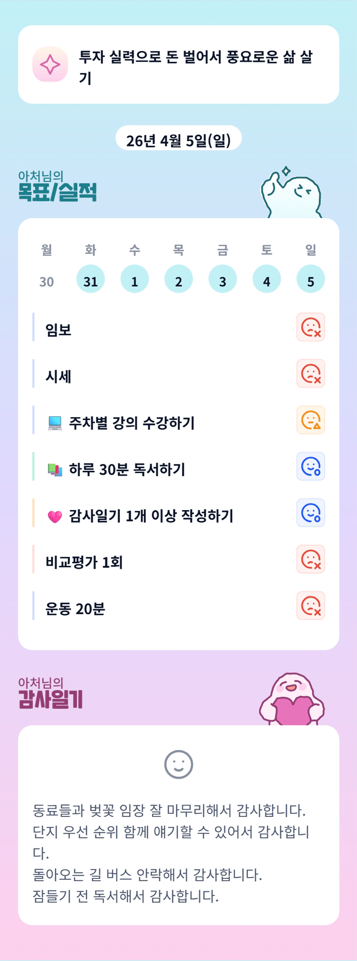Image resolution: width=357 pixels, height=961 pixels.
Task: Click the sad face status for 임보
Action: (310, 327)
